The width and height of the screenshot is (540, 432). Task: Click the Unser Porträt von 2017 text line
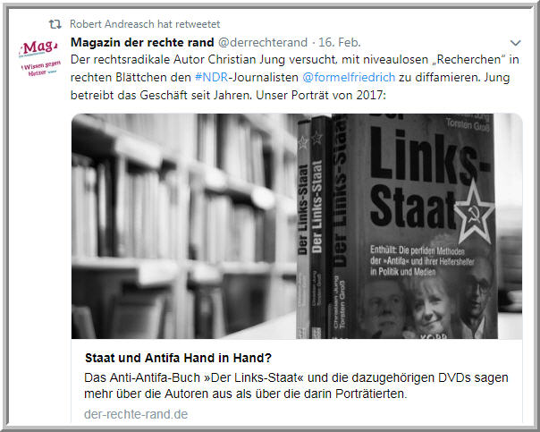click(x=321, y=95)
